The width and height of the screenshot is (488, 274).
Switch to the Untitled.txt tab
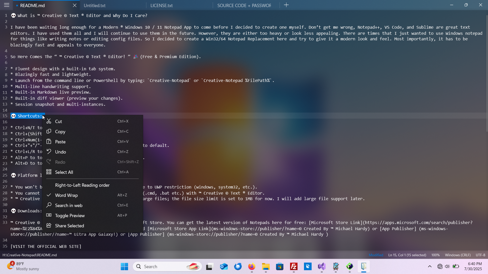coord(95,5)
